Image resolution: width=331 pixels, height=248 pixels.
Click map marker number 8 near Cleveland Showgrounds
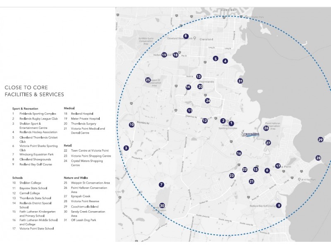186,36
